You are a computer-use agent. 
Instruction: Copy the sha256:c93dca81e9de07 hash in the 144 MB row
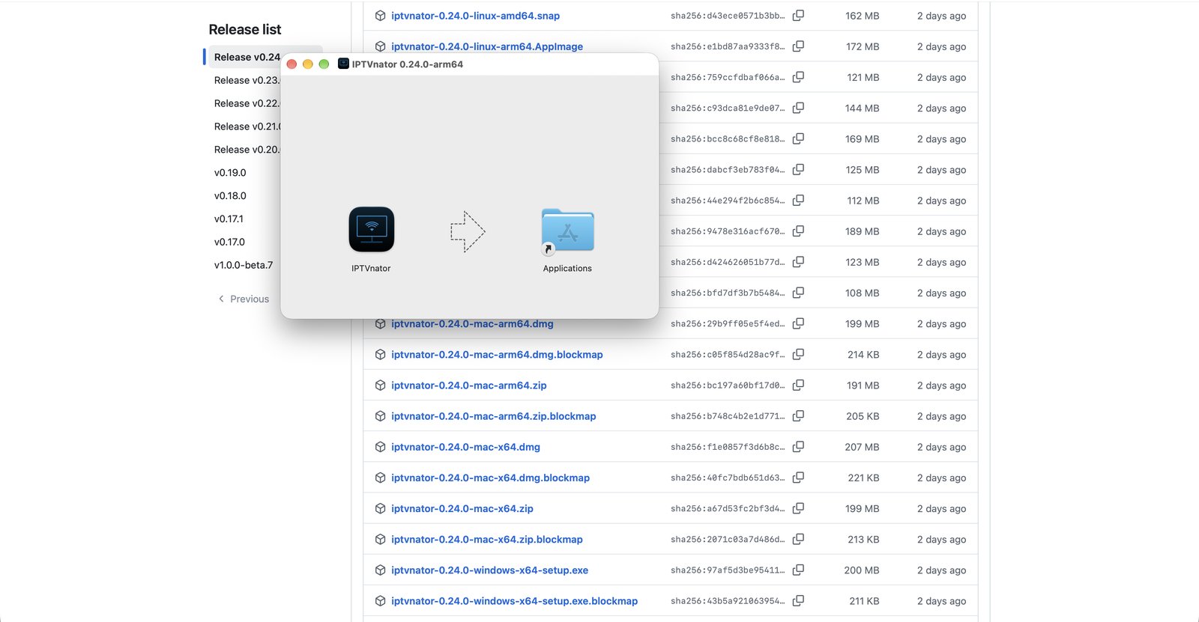click(798, 108)
